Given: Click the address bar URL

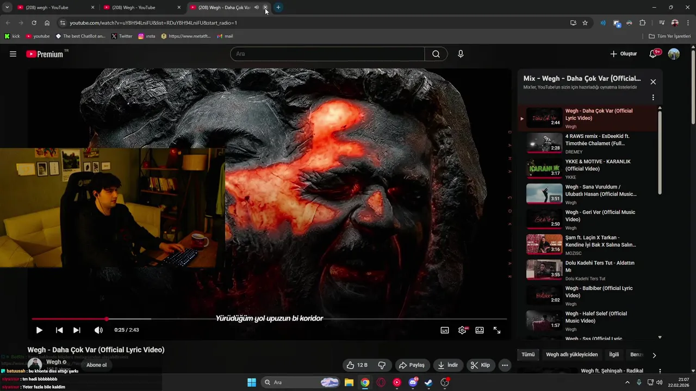Looking at the screenshot, I should (153, 23).
